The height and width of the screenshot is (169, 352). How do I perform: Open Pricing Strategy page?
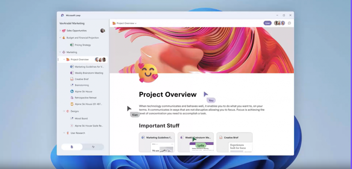pos(83,45)
